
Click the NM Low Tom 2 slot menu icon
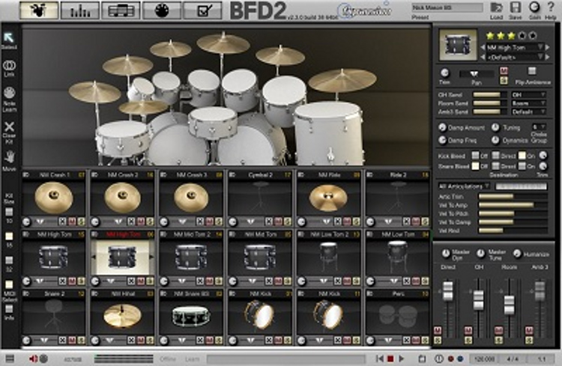(300, 234)
